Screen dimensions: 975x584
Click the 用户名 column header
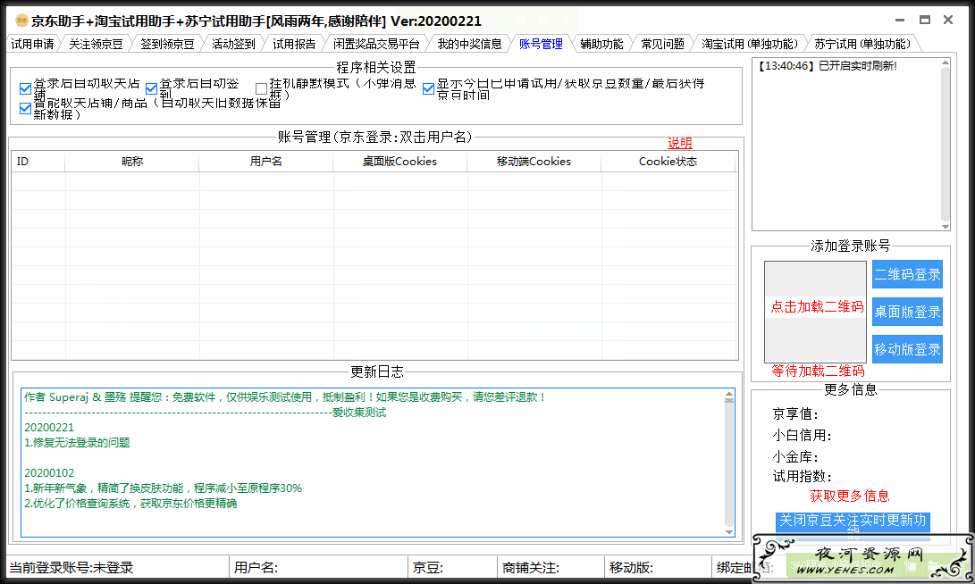(x=265, y=162)
